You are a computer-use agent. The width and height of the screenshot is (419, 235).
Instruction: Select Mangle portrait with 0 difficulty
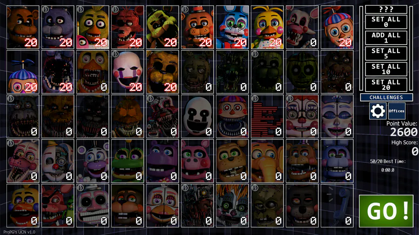point(302,27)
